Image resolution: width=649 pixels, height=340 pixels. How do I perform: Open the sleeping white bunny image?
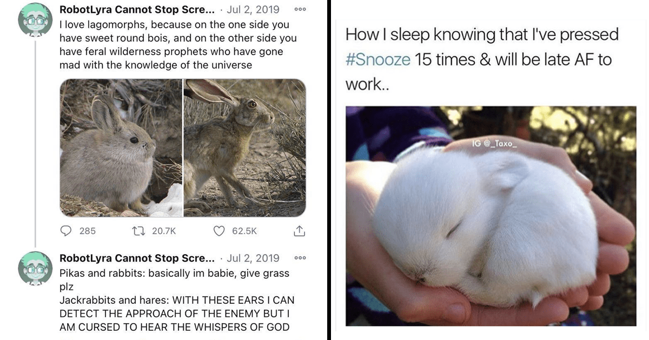point(491,216)
